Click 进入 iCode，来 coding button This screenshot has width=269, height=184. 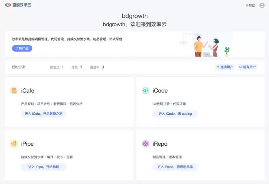pos(175,114)
